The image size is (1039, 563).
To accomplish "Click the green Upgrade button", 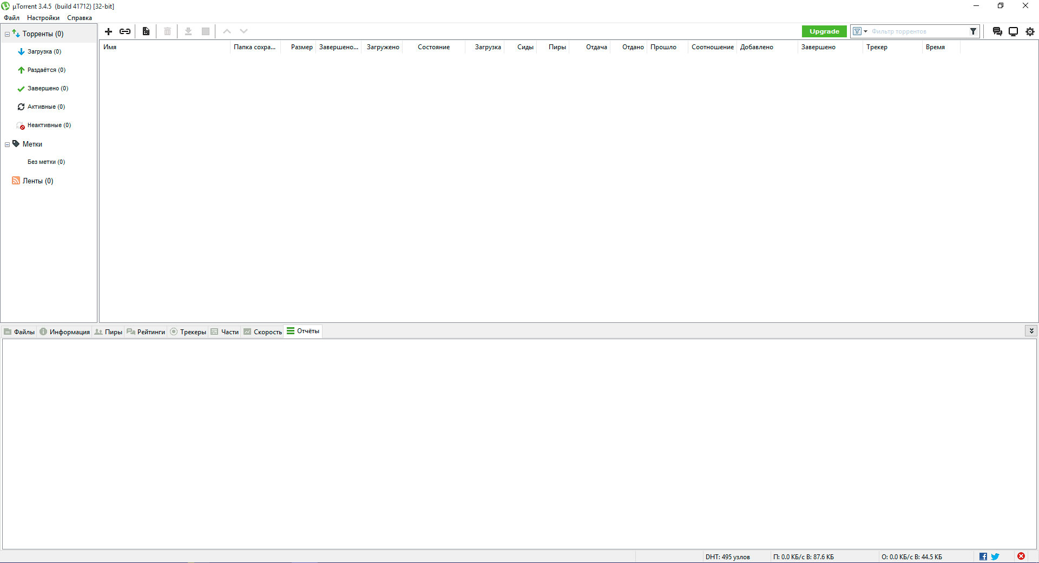I will [x=824, y=31].
